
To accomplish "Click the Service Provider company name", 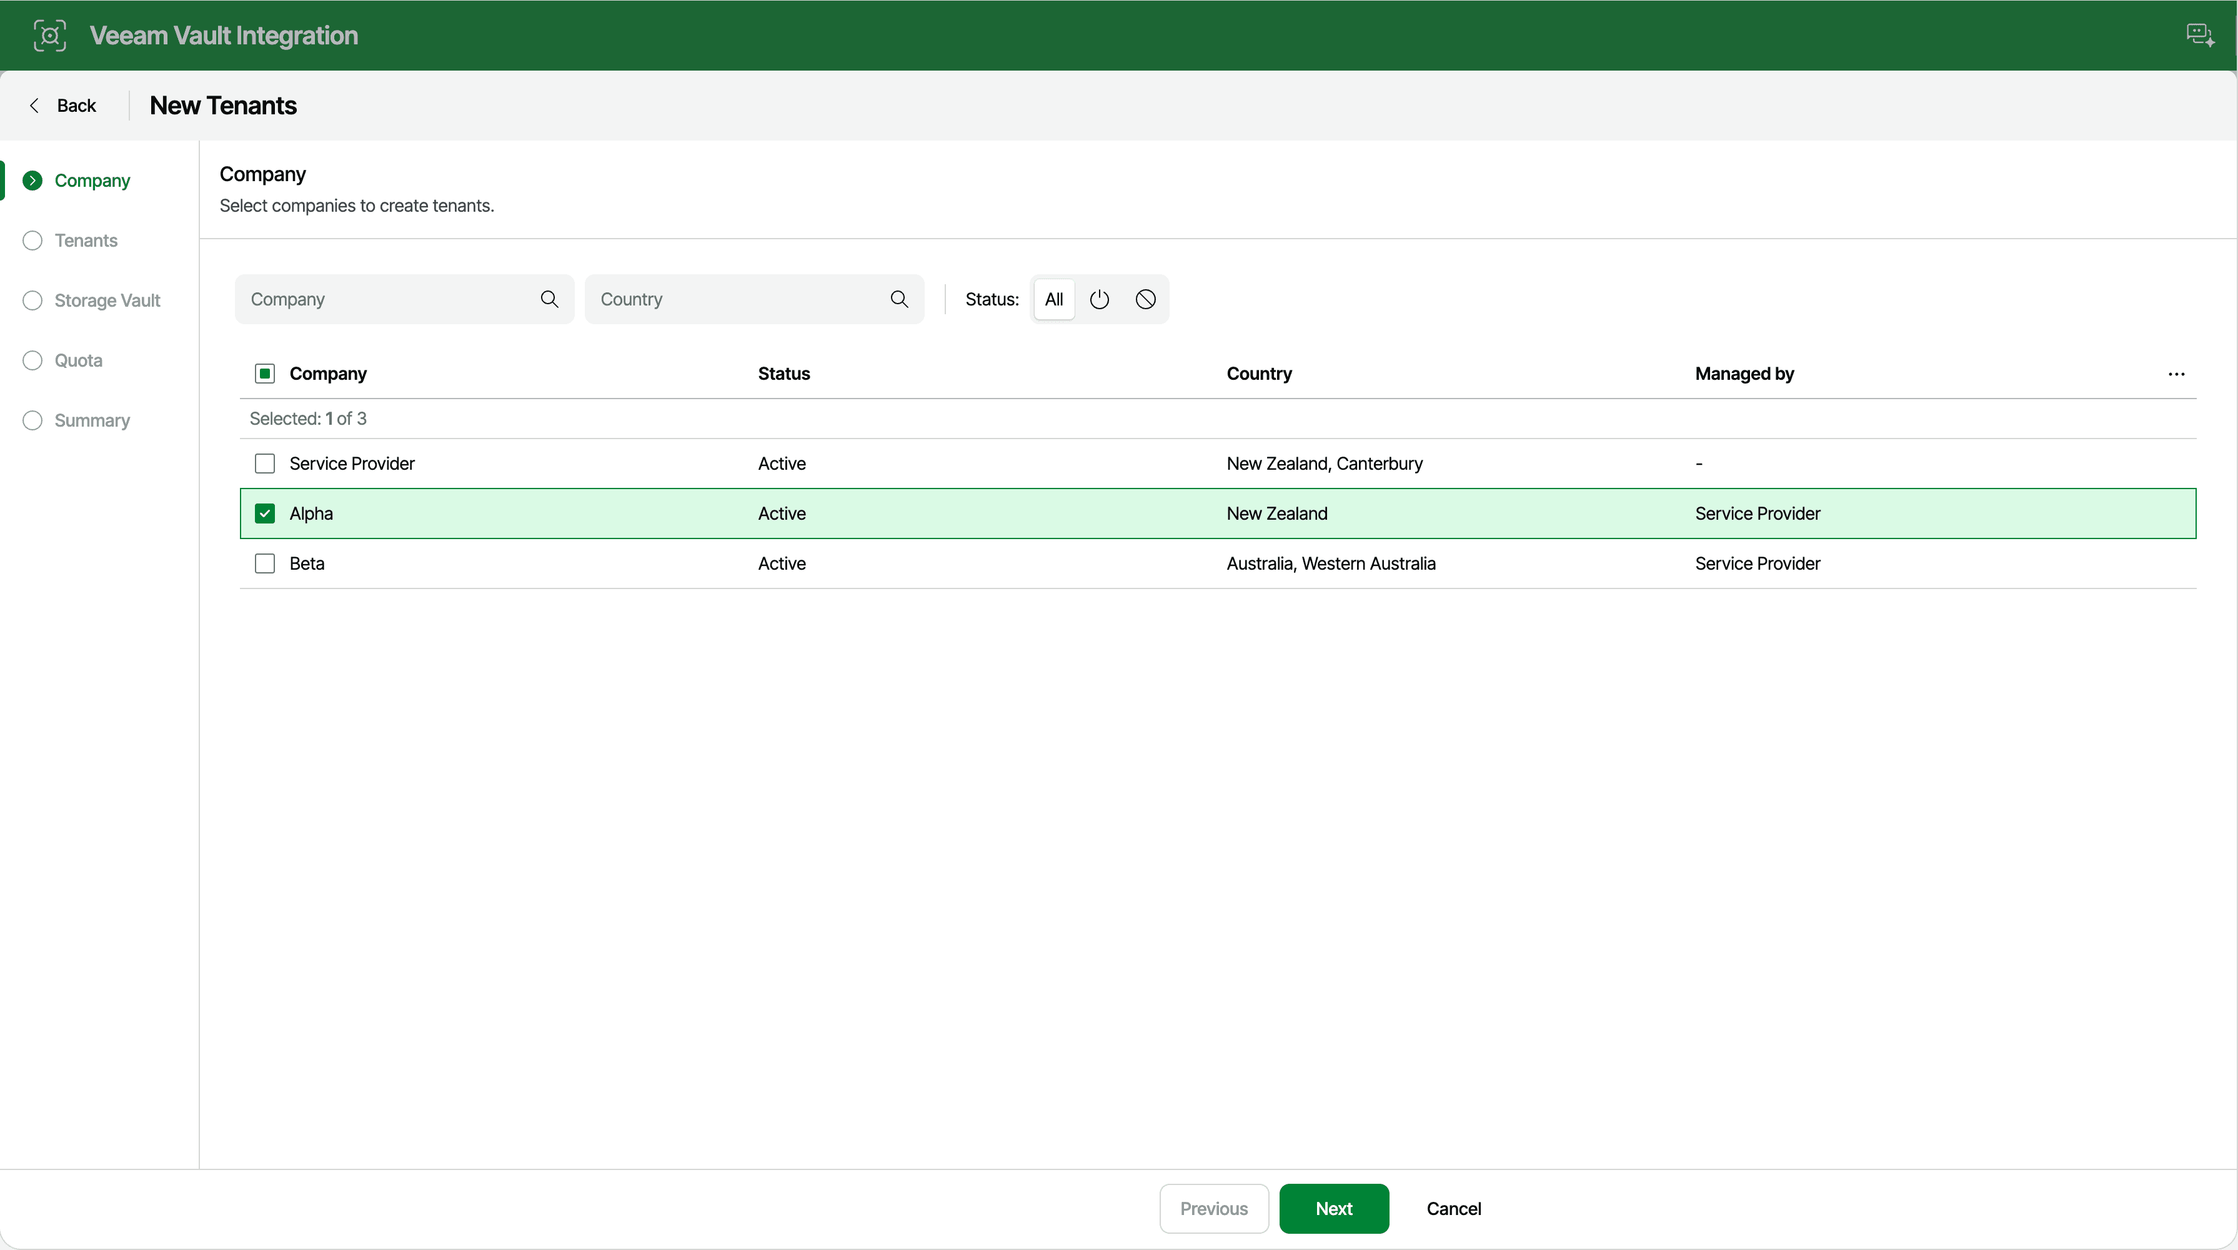I will 352,463.
